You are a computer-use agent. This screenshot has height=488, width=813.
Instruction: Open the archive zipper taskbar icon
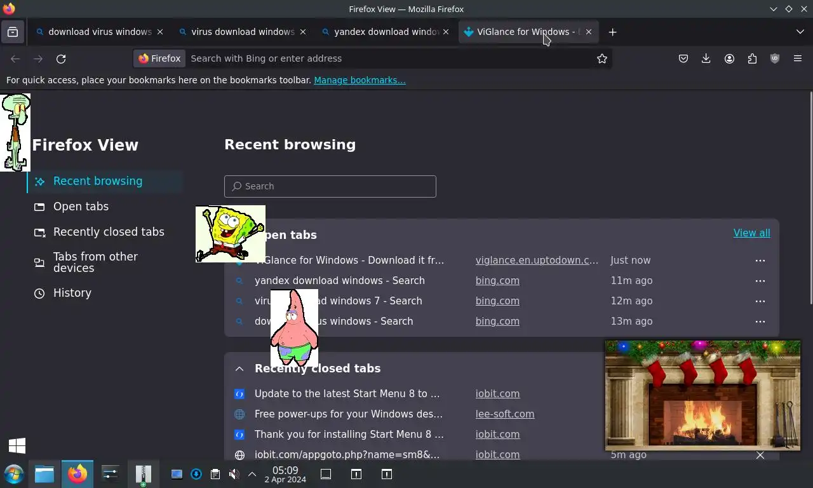pyautogui.click(x=144, y=474)
